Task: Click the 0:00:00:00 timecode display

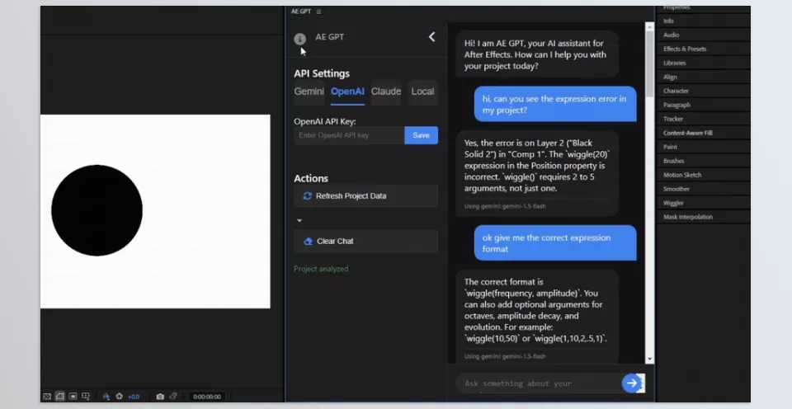Action: coord(207,397)
